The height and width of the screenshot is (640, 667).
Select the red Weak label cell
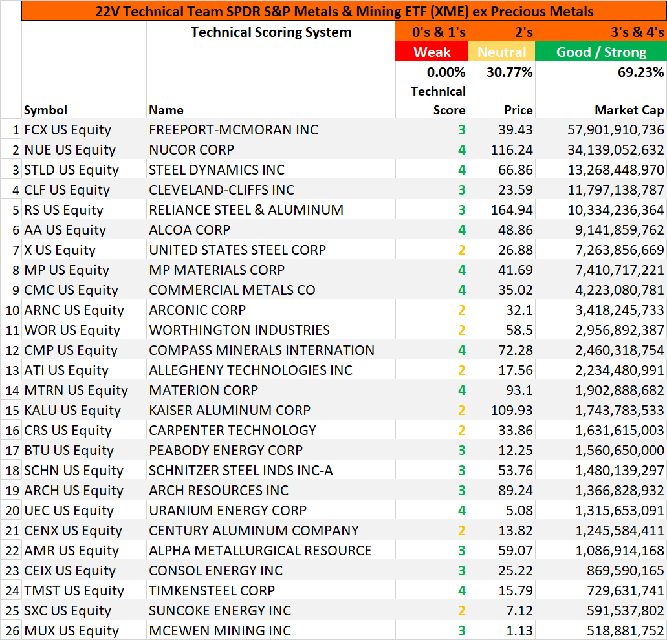(432, 52)
